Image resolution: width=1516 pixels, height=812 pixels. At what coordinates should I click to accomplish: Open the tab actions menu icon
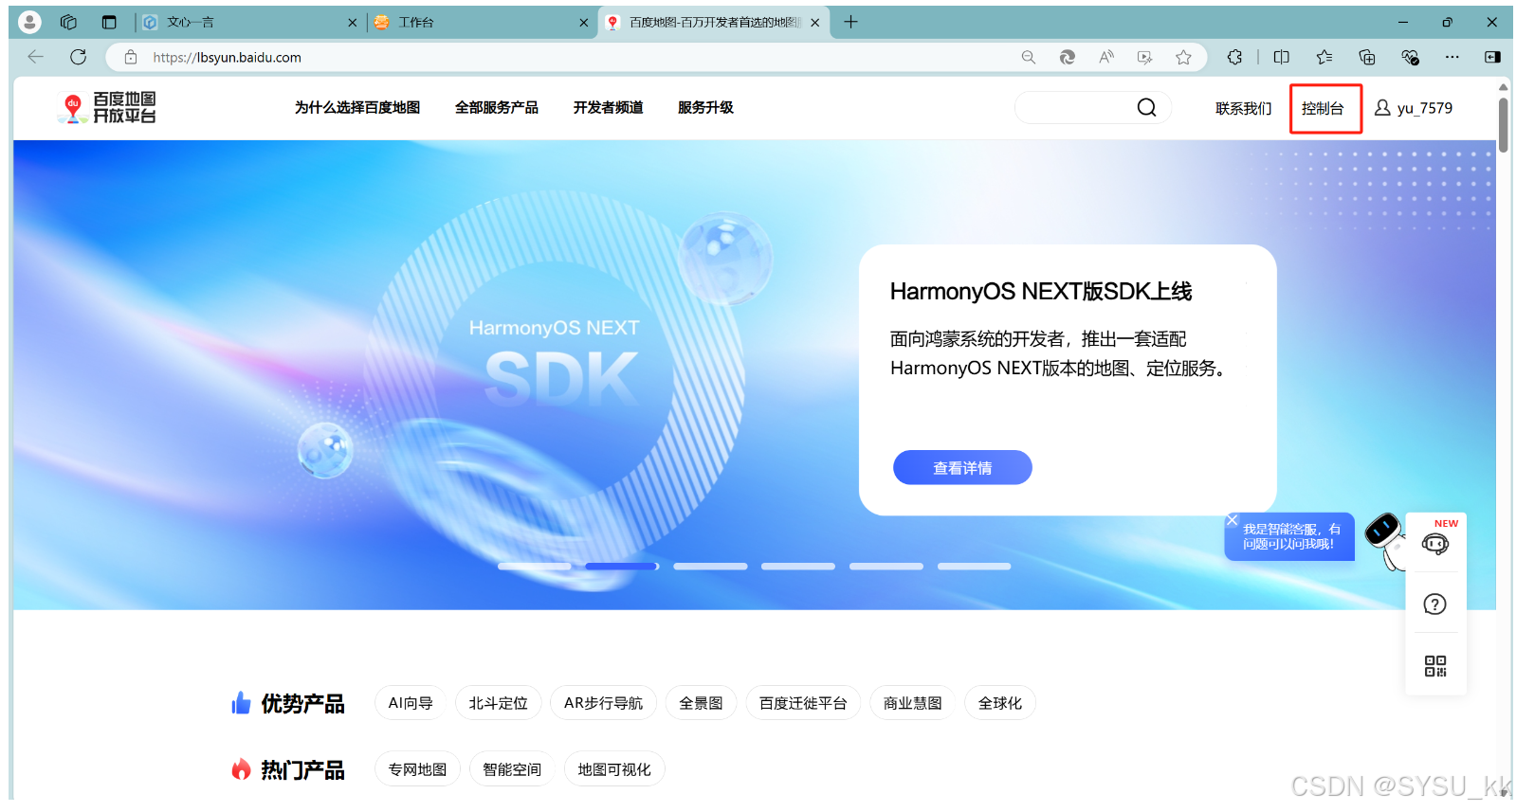point(109,22)
